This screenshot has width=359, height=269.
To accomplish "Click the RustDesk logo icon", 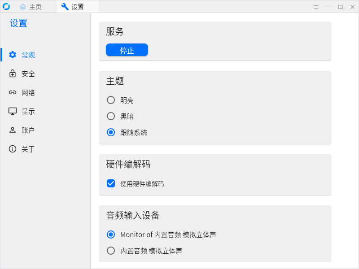I will pyautogui.click(x=6, y=6).
